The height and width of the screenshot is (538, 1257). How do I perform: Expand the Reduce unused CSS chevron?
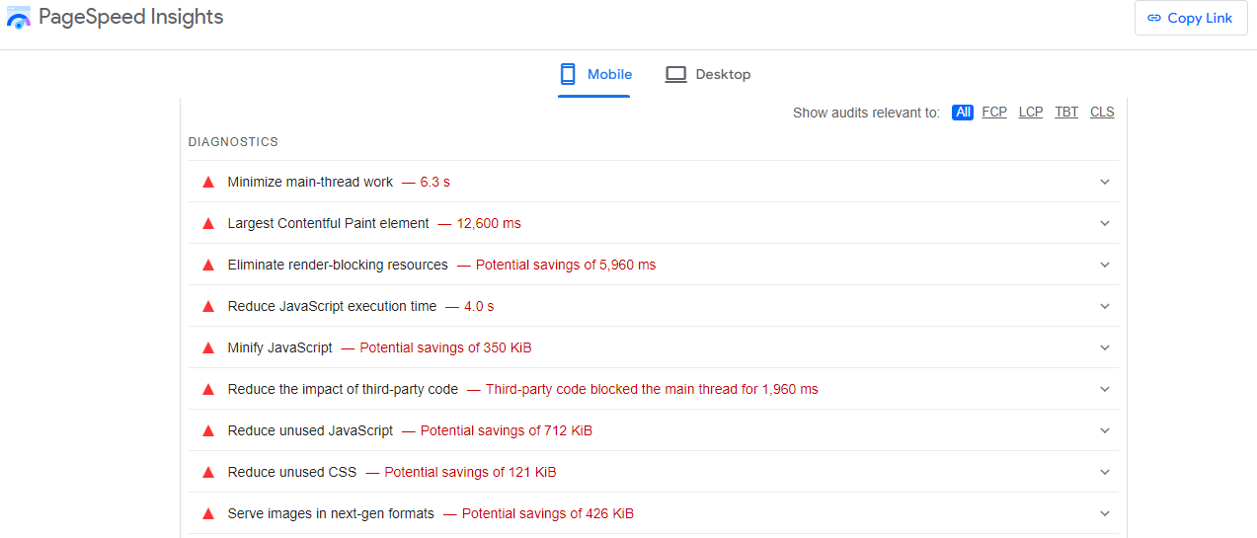[1105, 472]
